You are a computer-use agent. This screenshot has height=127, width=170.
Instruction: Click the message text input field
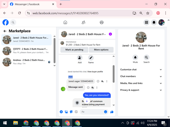(92, 112)
